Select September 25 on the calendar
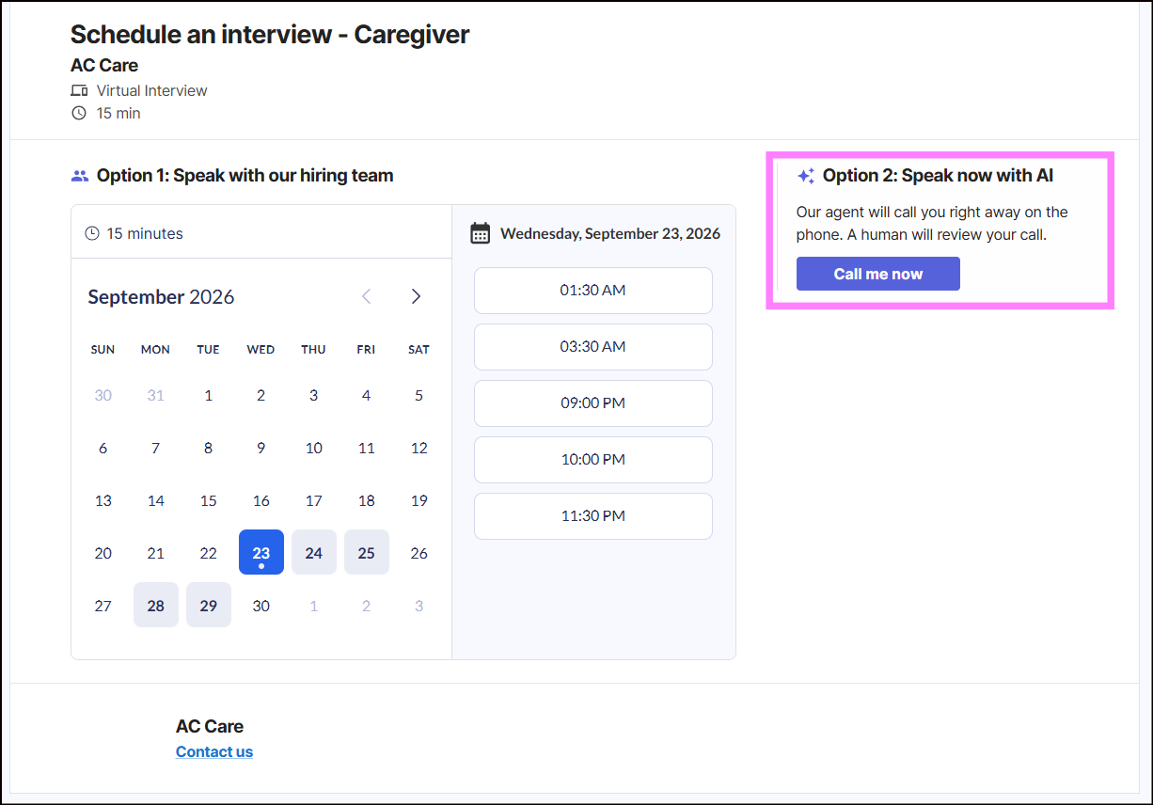 point(367,552)
